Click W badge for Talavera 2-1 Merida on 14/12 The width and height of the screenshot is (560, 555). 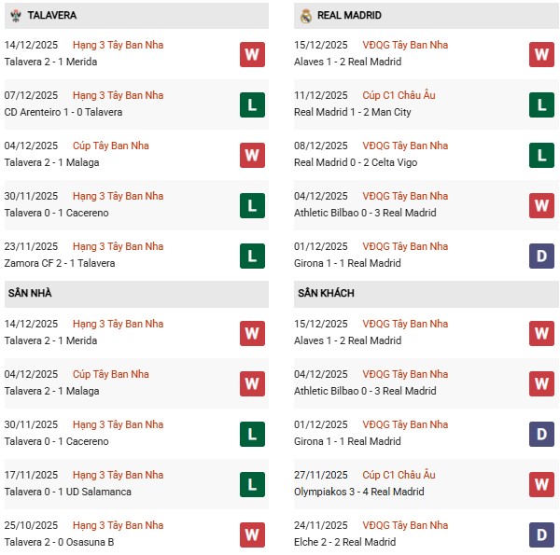[251, 54]
